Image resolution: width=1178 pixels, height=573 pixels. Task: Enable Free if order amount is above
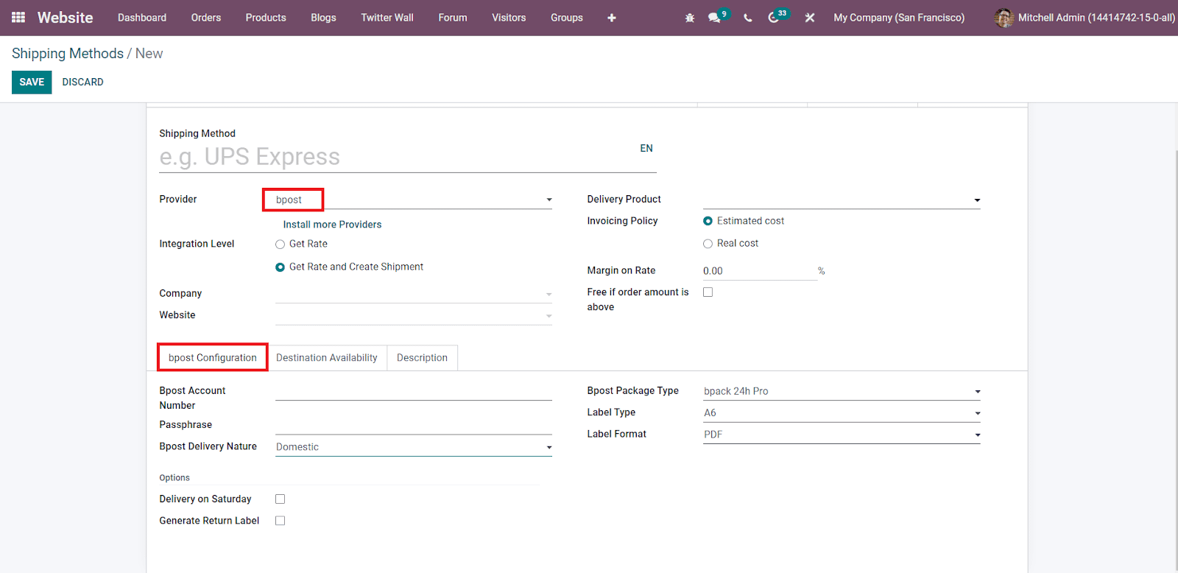coord(708,292)
